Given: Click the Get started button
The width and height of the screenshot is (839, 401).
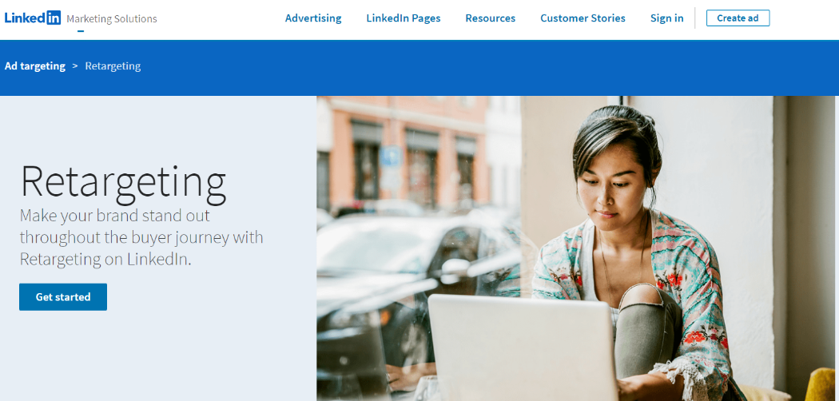Looking at the screenshot, I should point(63,296).
